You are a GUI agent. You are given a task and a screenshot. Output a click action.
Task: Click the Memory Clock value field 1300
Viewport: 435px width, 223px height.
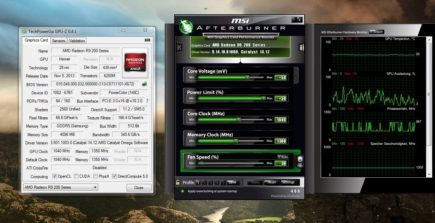click(281, 141)
